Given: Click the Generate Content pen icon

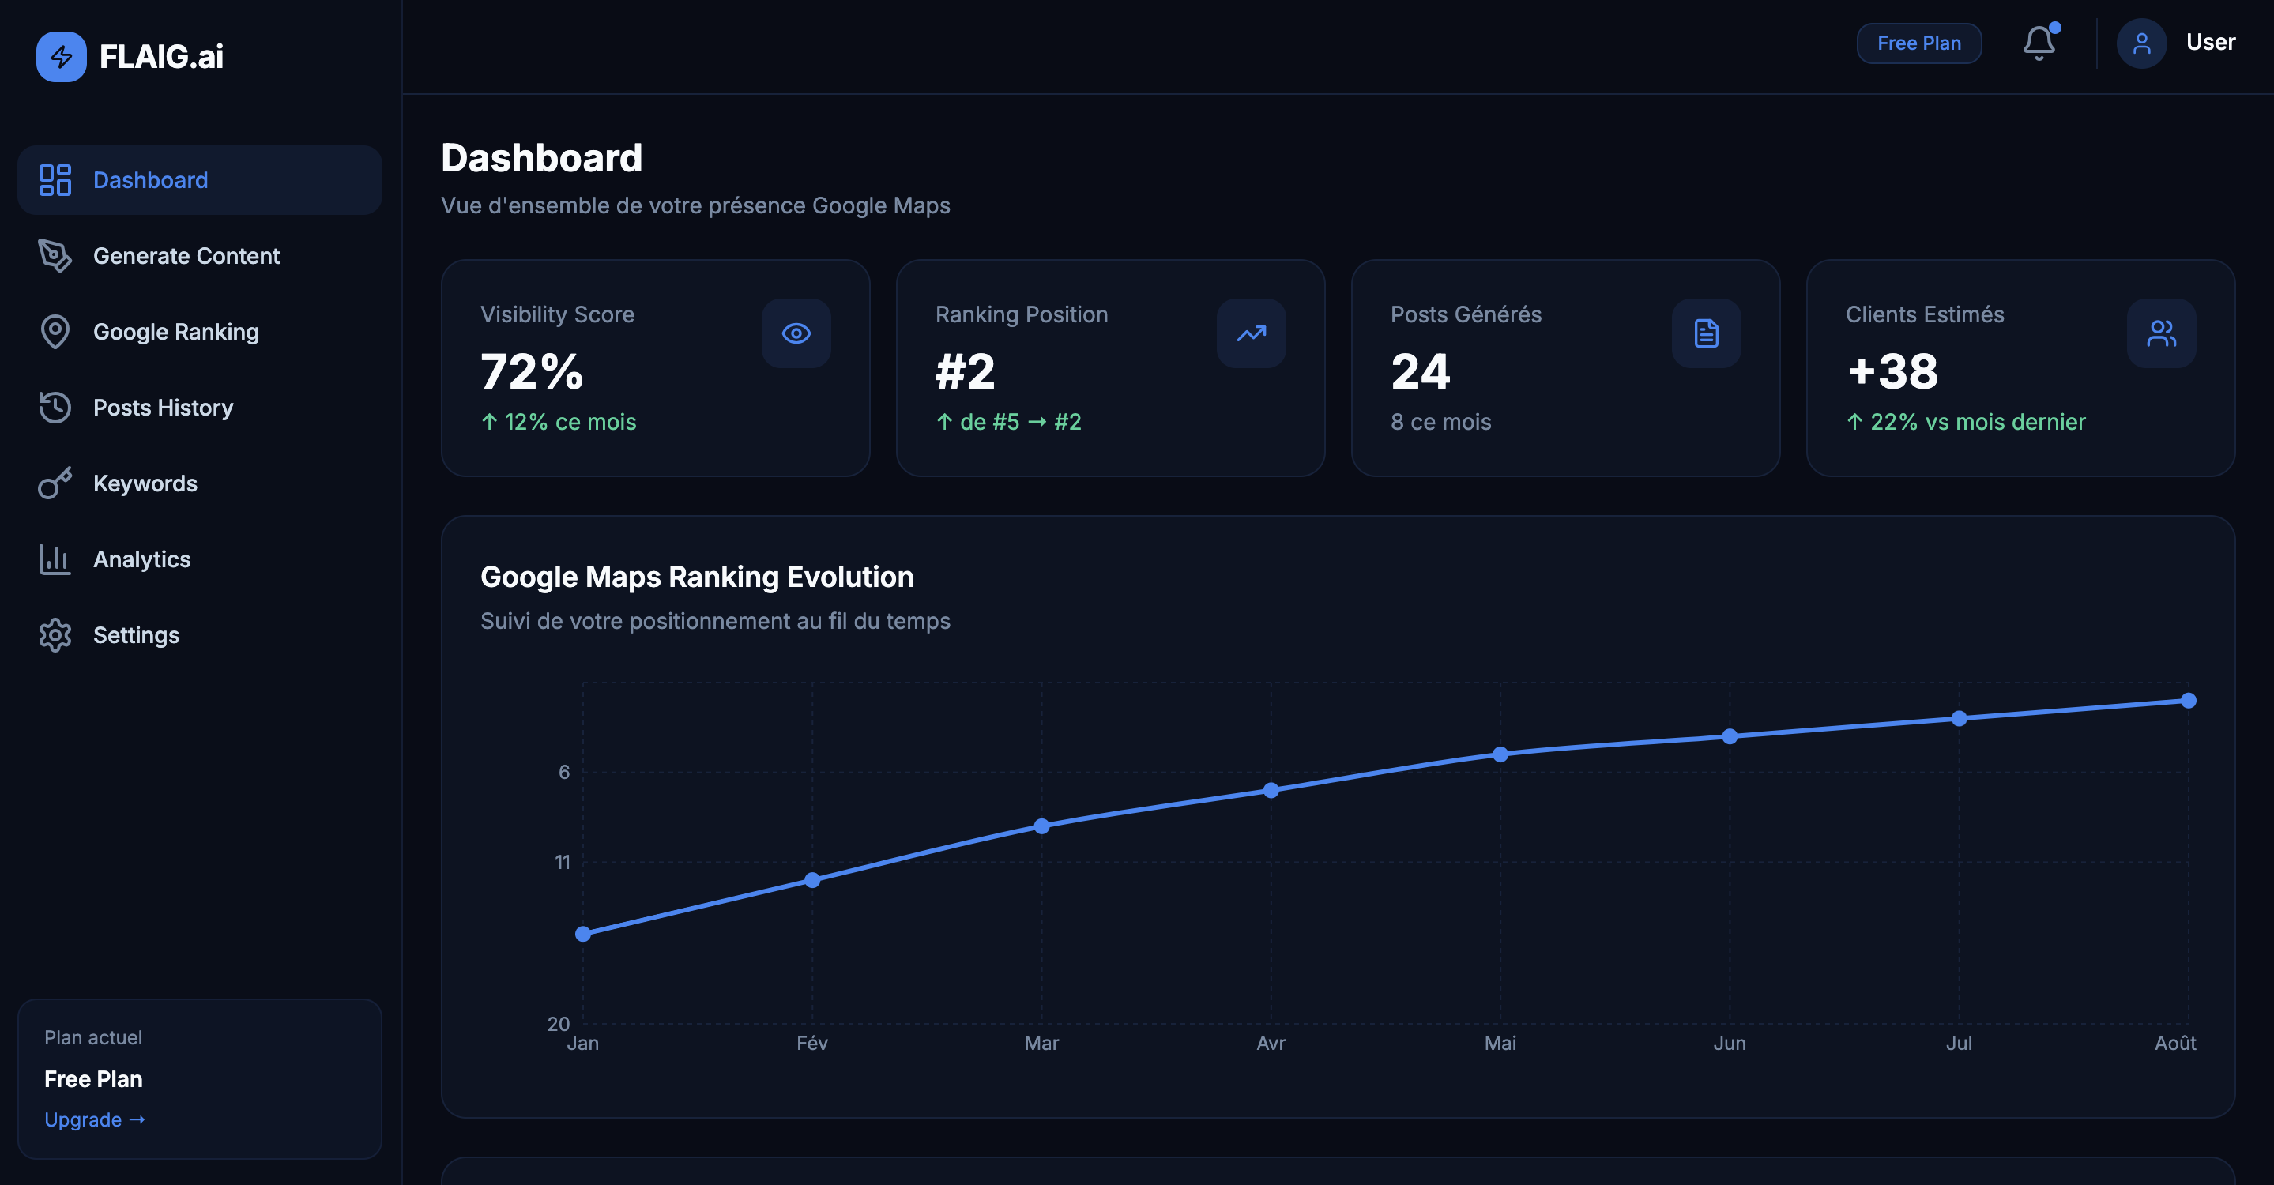Looking at the screenshot, I should tap(55, 256).
